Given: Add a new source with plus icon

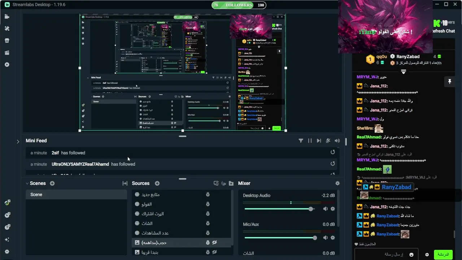Looking at the screenshot, I should (157, 183).
